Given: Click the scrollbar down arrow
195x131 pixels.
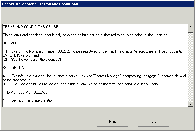Looking at the screenshot, I should [191, 104].
